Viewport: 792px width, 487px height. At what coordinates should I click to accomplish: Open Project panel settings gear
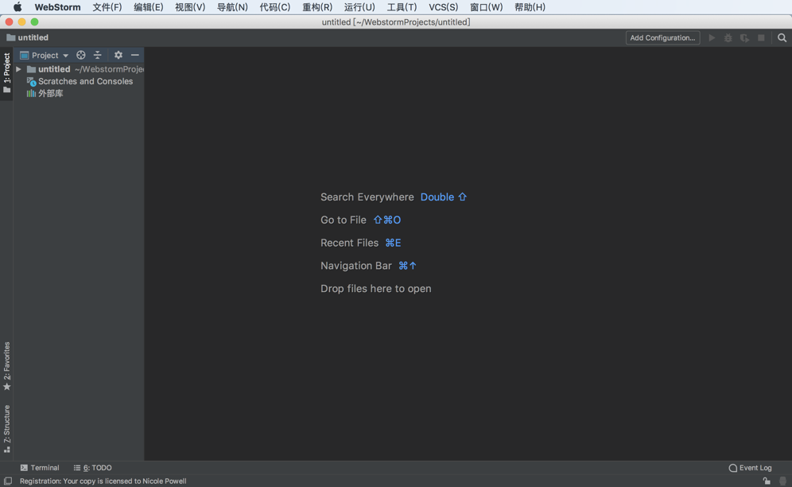118,55
